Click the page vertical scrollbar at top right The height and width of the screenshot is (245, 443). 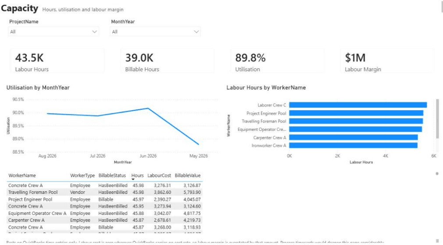pos(442,6)
